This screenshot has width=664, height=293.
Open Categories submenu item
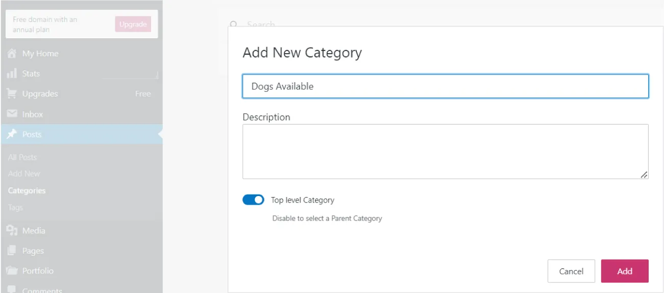[x=27, y=190]
